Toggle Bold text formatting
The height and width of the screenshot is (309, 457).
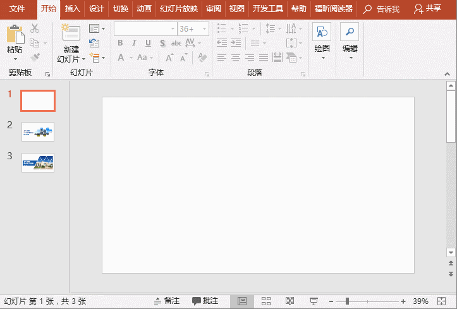pos(120,43)
